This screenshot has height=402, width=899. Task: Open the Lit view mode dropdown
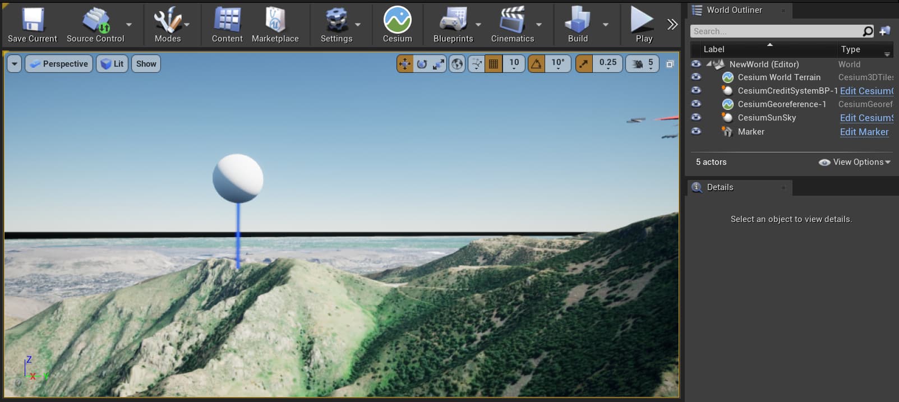pos(112,64)
